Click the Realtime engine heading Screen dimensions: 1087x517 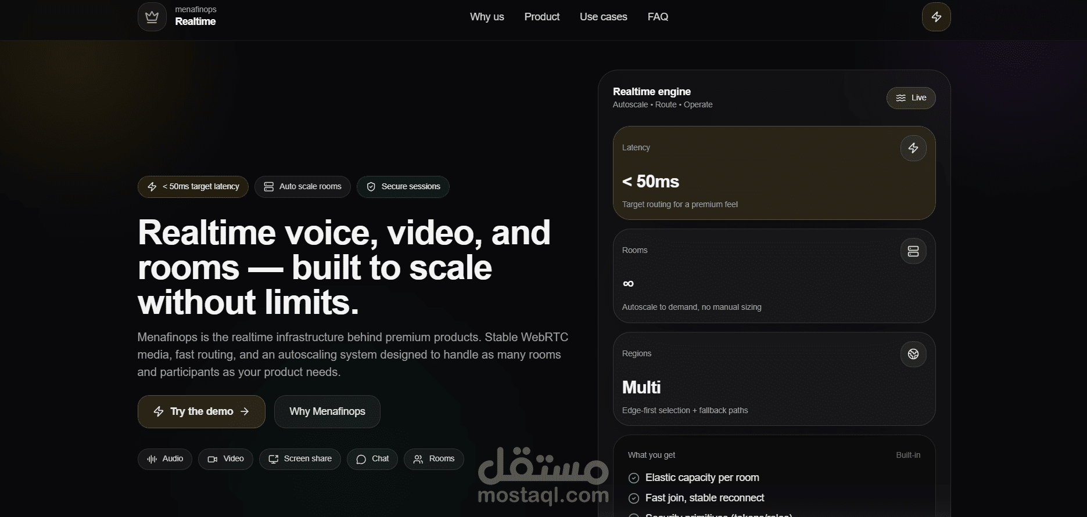[652, 92]
